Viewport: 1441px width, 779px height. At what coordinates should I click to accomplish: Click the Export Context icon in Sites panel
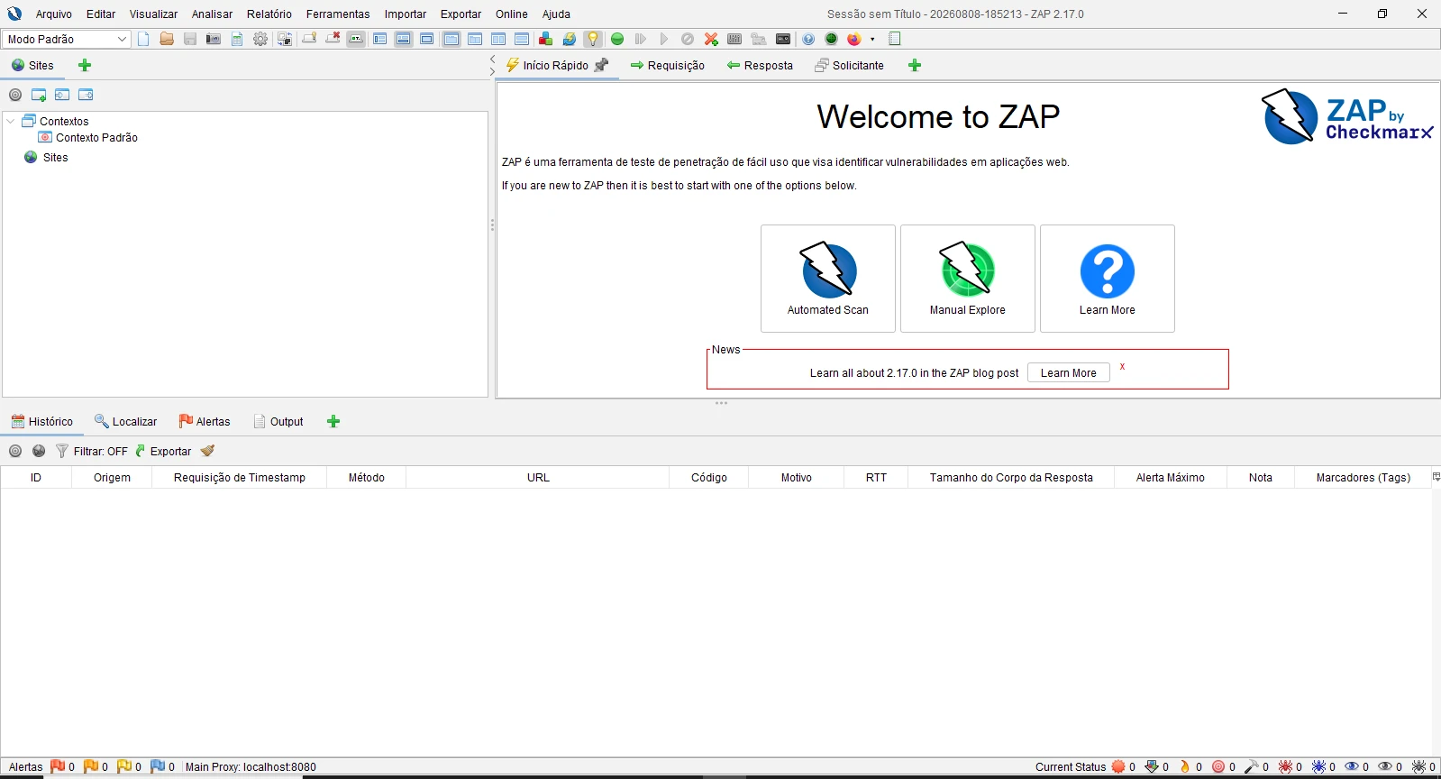tap(86, 95)
